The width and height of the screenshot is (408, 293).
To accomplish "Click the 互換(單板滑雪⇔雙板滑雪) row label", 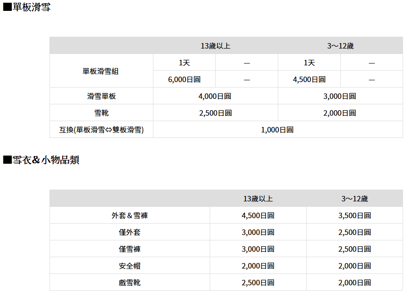I will click(101, 130).
